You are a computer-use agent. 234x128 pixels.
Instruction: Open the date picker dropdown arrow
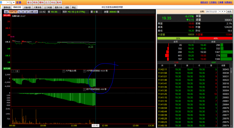point(220,11)
